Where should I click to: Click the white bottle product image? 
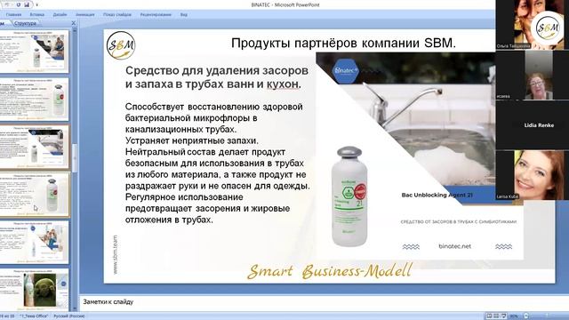point(349,196)
